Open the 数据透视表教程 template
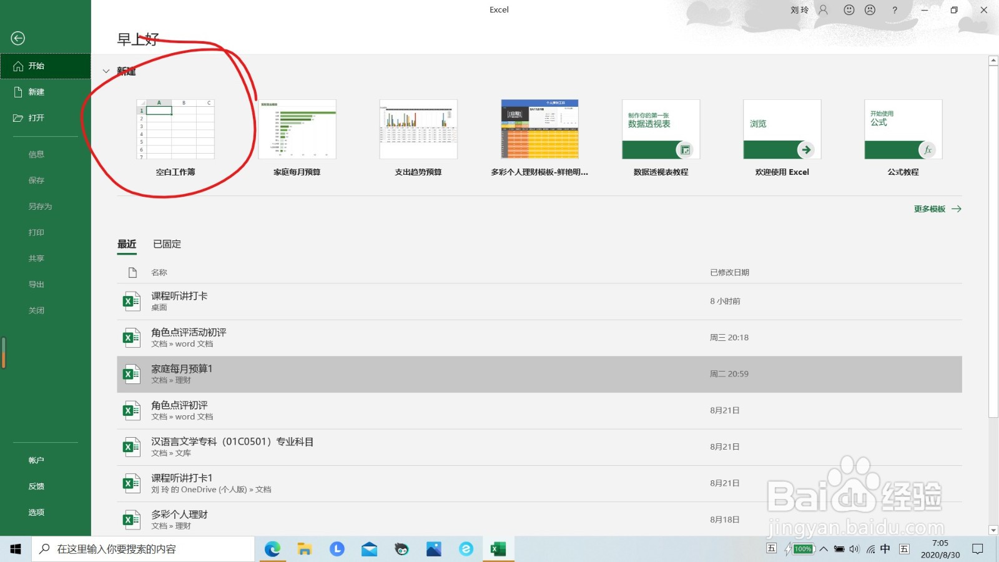999x562 pixels. tap(661, 138)
